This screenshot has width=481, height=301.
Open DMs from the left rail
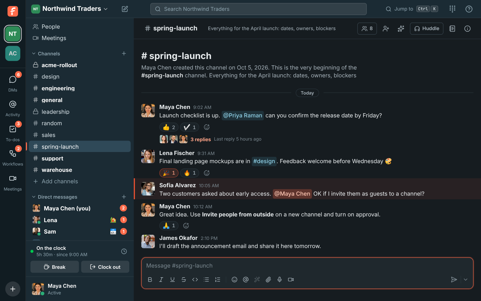[13, 82]
